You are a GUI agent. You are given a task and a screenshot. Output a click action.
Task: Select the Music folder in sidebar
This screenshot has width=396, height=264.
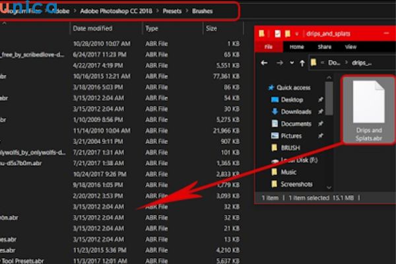click(289, 172)
